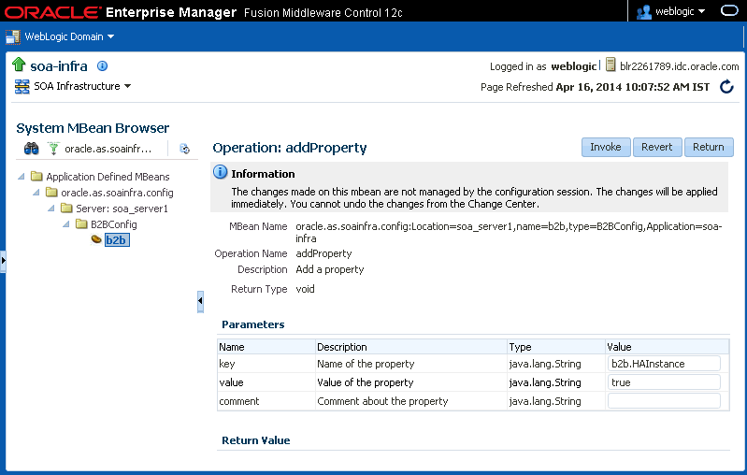Click the Return button
This screenshot has width=747, height=475.
tap(709, 147)
